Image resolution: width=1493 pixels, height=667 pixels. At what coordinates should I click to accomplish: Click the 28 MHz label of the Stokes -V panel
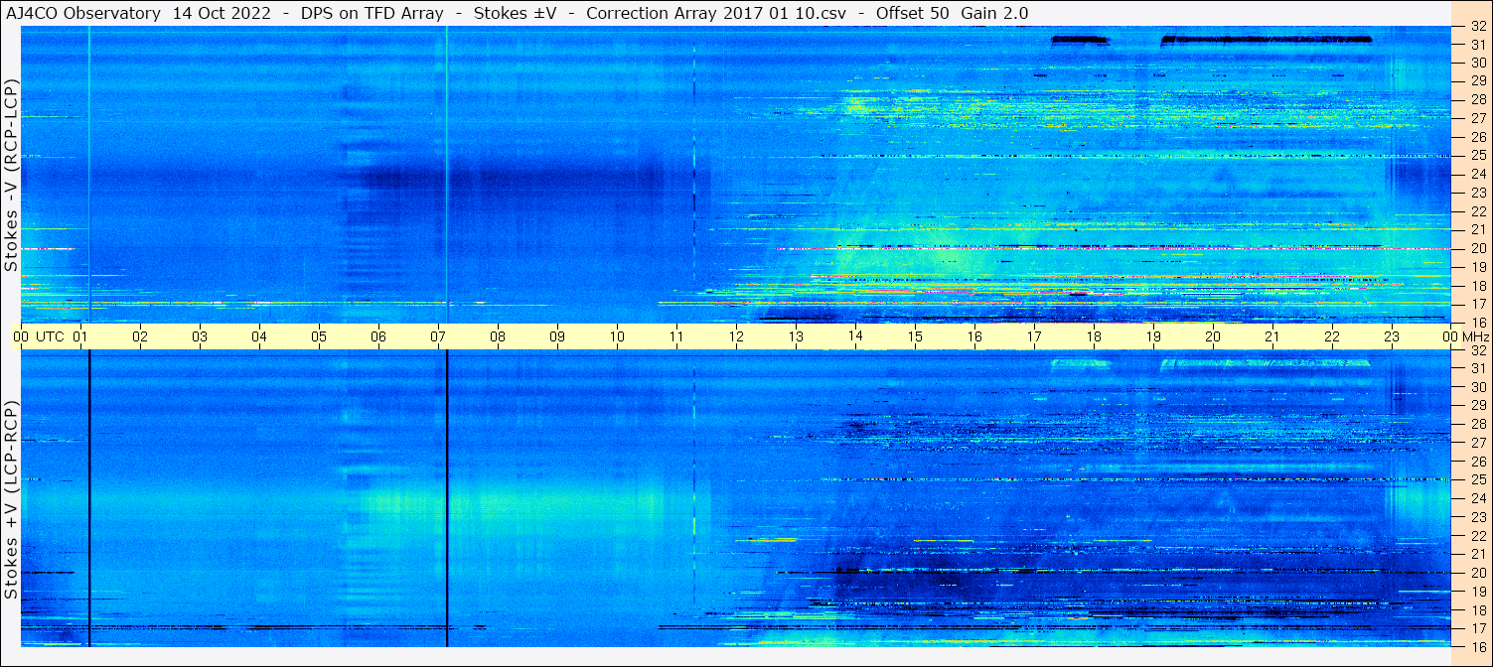(x=1478, y=99)
